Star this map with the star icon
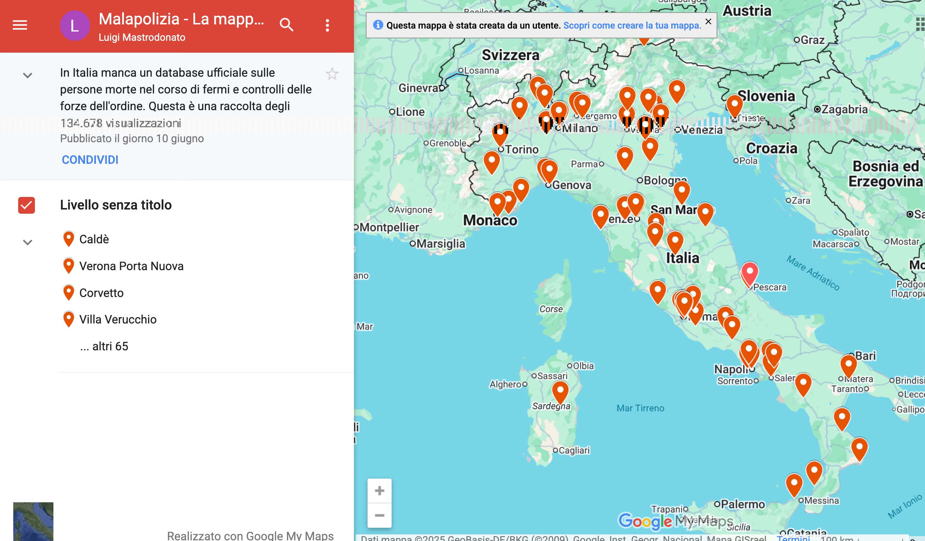The image size is (925, 541). click(332, 74)
